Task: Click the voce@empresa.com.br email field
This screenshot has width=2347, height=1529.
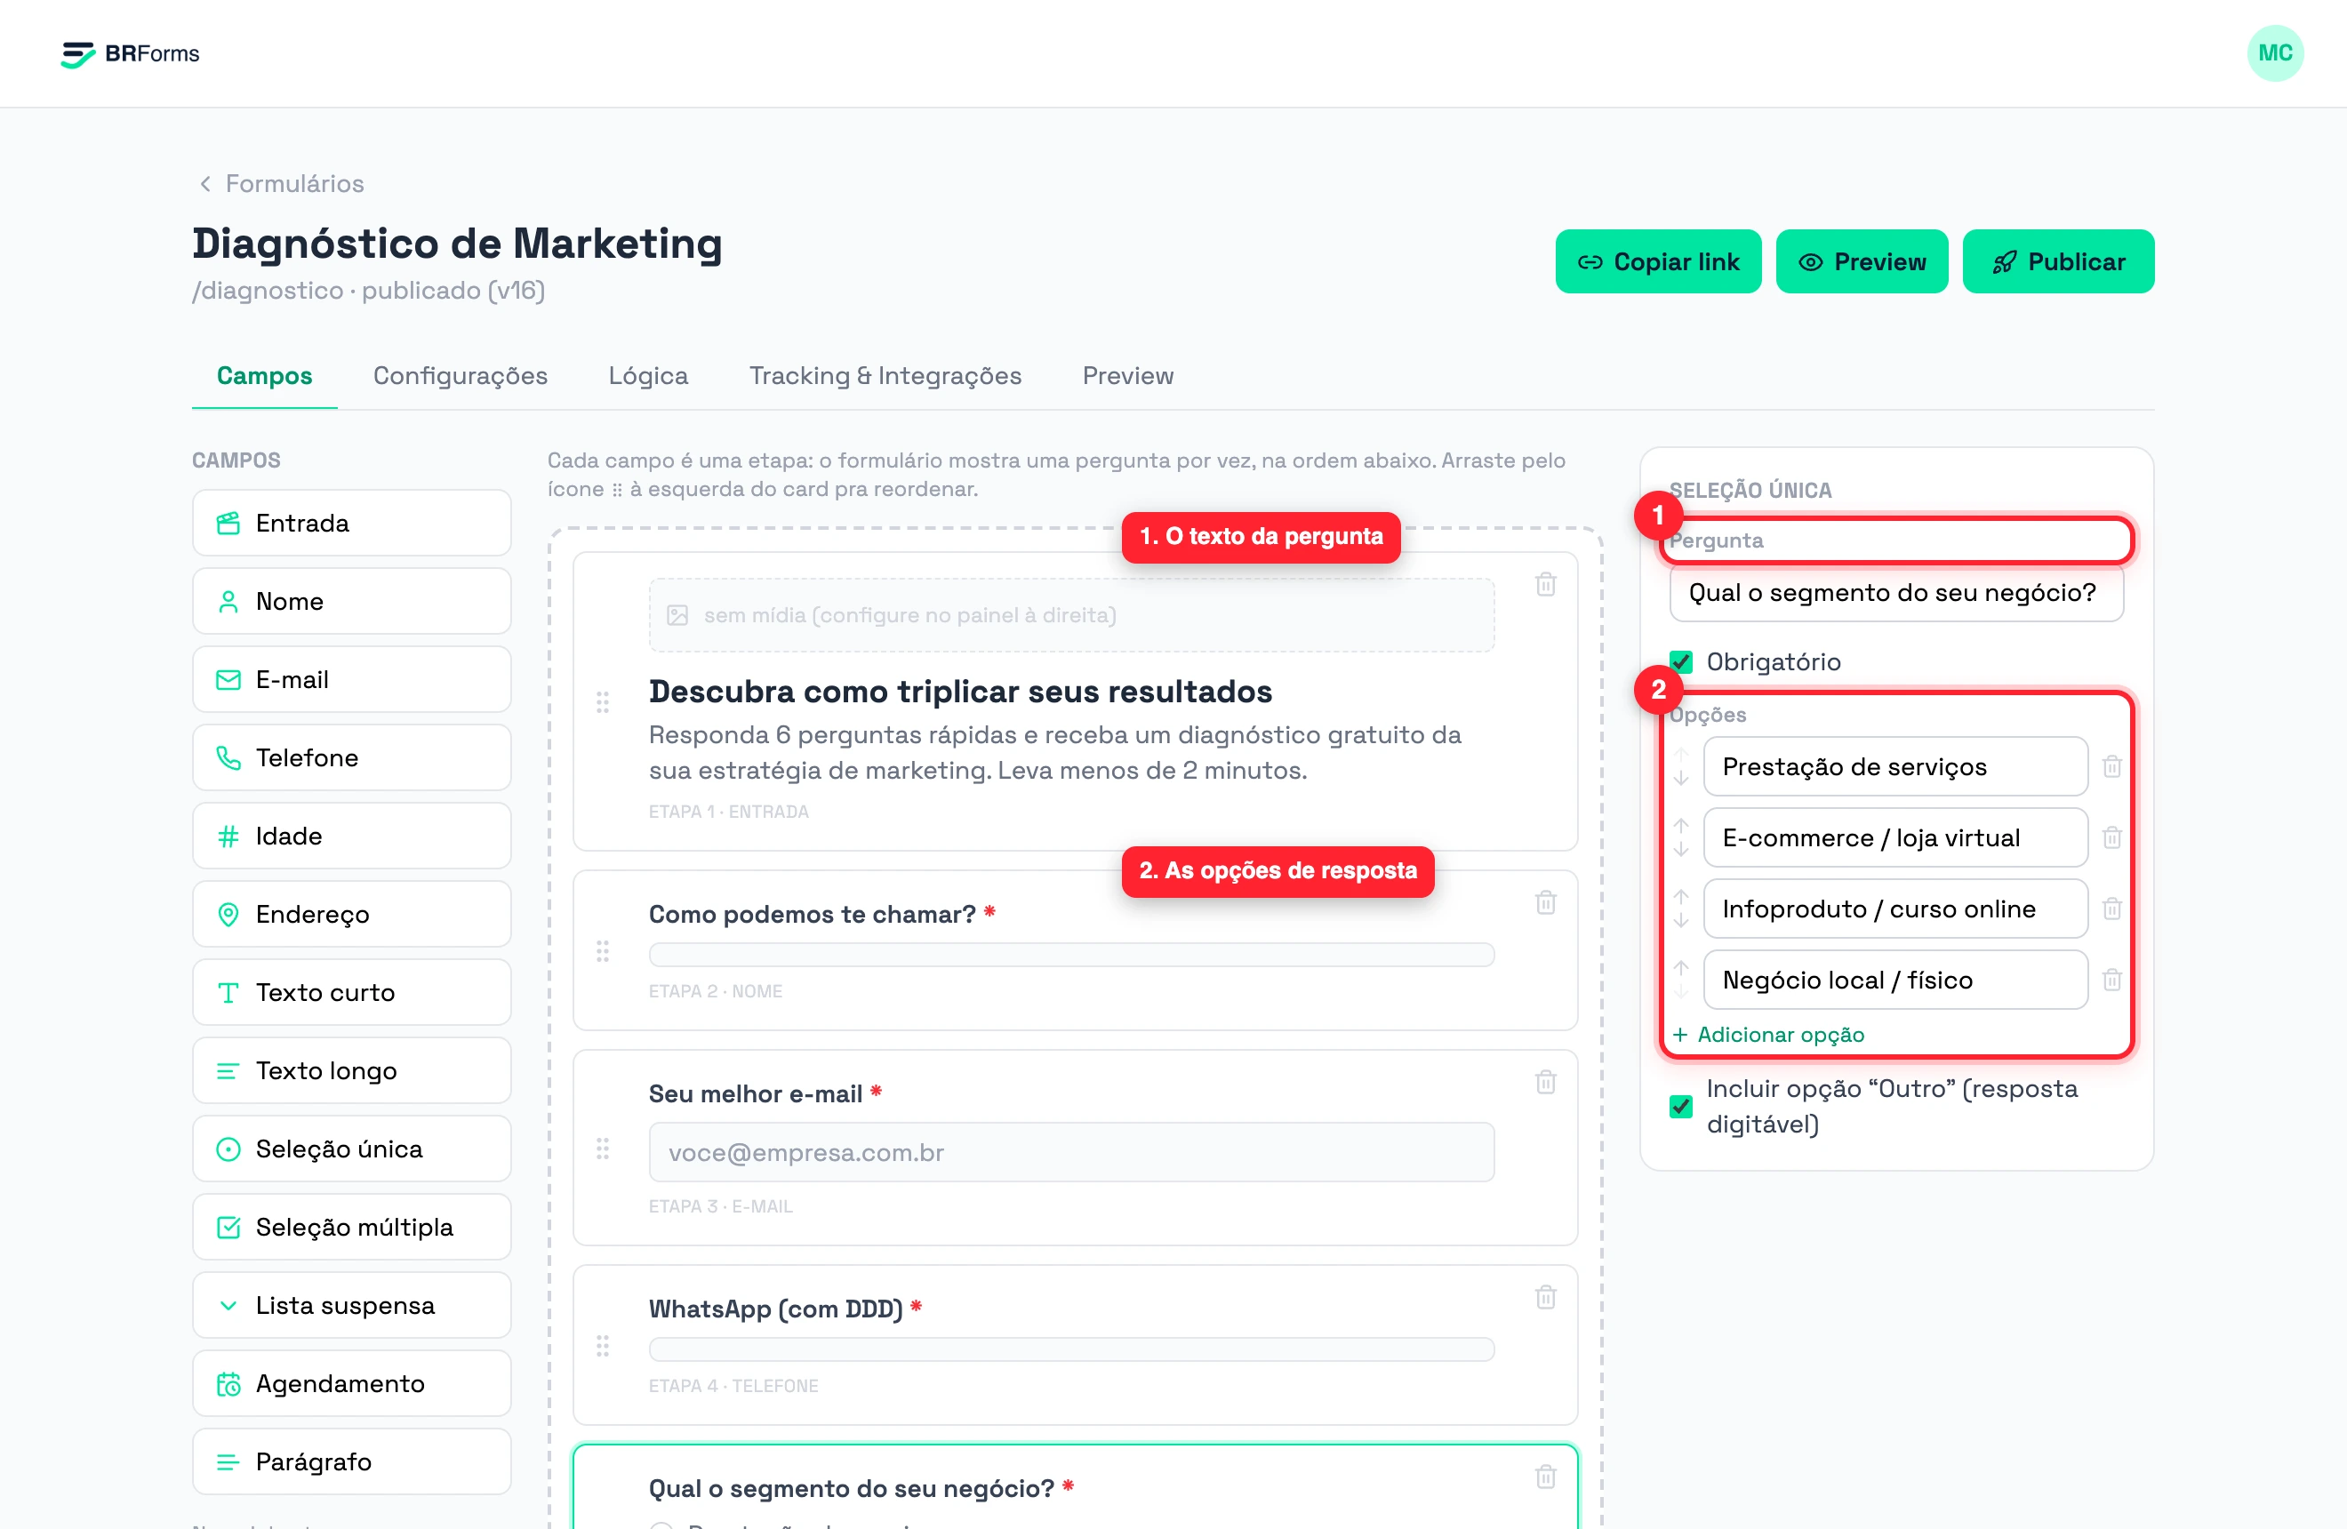Action: 1071,1151
